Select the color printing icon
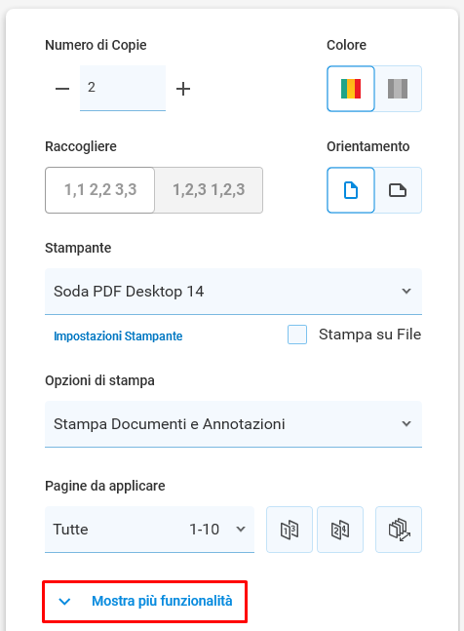 tap(351, 89)
